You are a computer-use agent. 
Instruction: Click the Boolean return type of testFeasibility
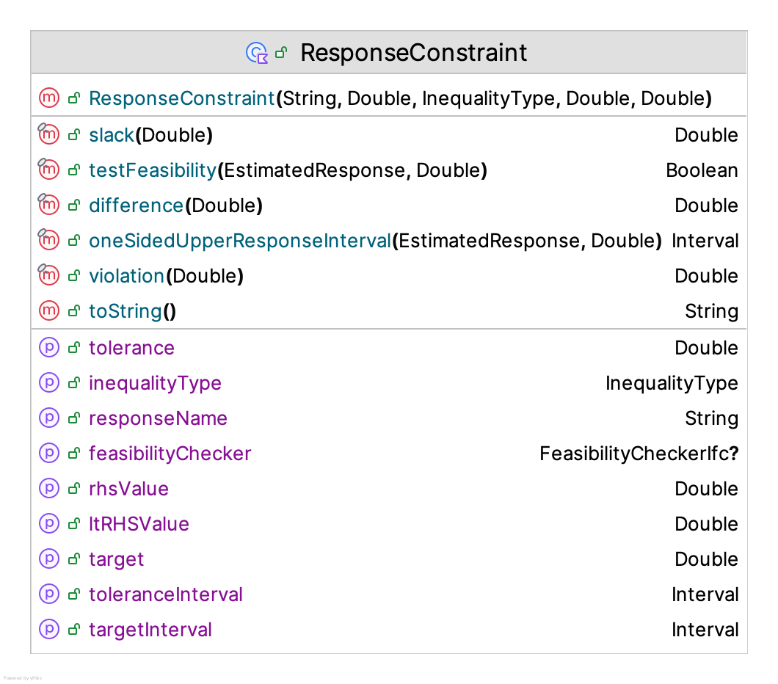tap(702, 170)
